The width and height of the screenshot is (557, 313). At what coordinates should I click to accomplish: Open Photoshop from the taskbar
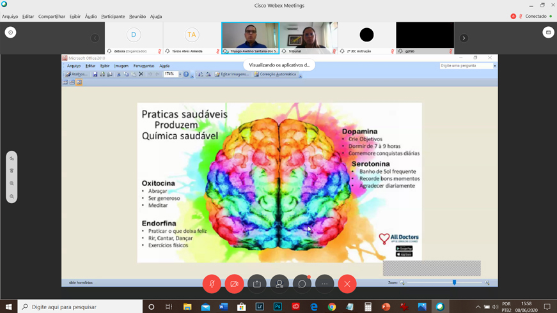pyautogui.click(x=278, y=307)
